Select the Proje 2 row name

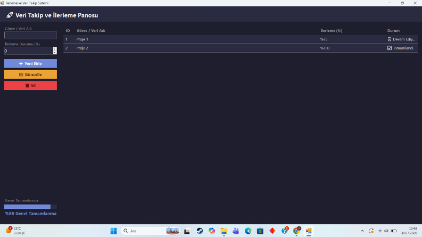[82, 48]
